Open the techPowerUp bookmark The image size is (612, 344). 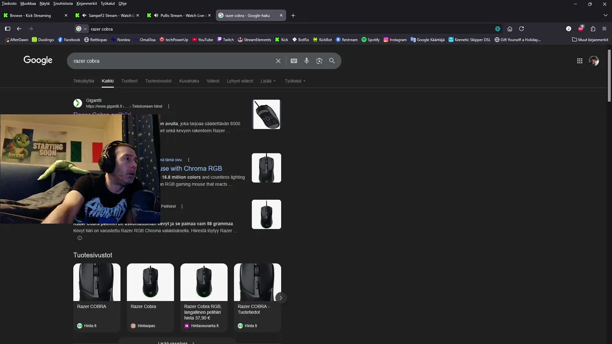(174, 40)
